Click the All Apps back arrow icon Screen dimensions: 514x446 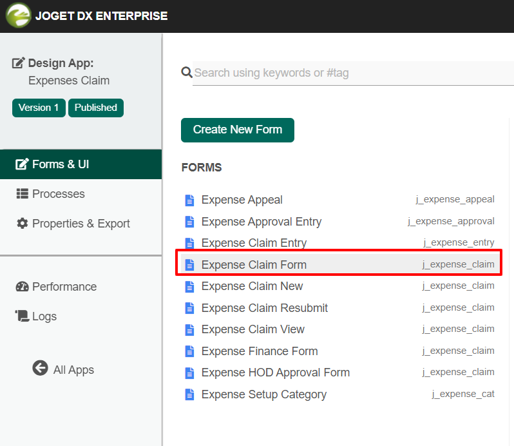point(40,368)
